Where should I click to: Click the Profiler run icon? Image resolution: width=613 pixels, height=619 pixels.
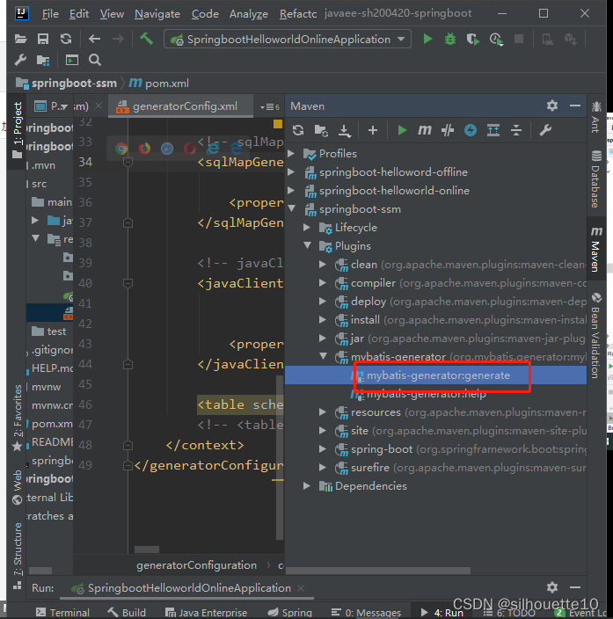pyautogui.click(x=496, y=39)
